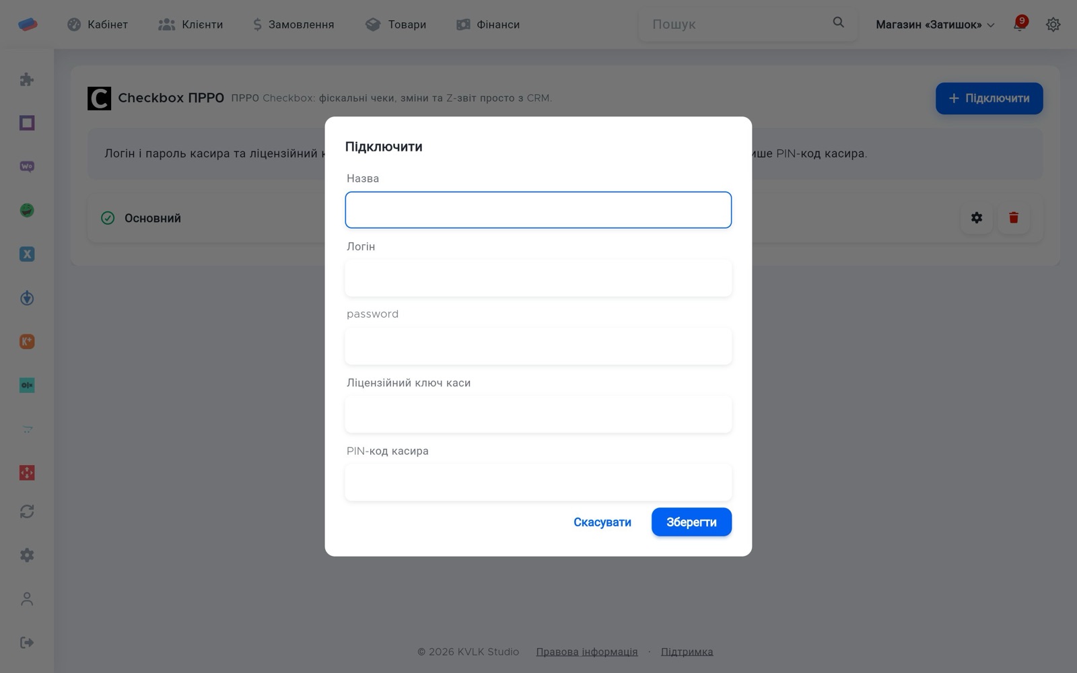The height and width of the screenshot is (673, 1077).
Task: Focus the PIN-код касира field
Action: [538, 482]
